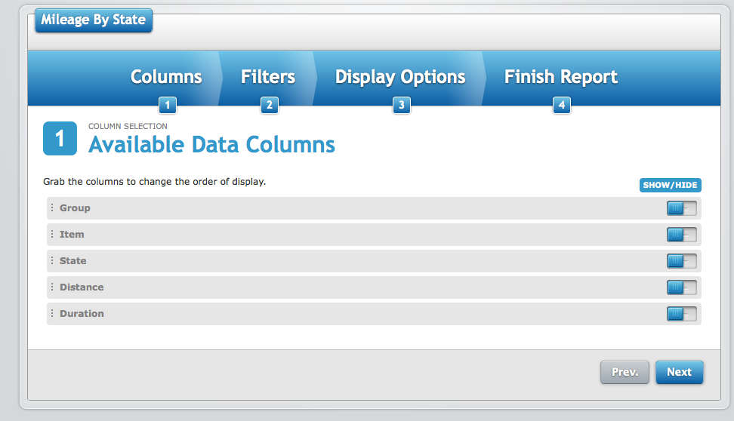Click the SHOW/HIDE button
This screenshot has height=421, width=734.
(x=671, y=185)
